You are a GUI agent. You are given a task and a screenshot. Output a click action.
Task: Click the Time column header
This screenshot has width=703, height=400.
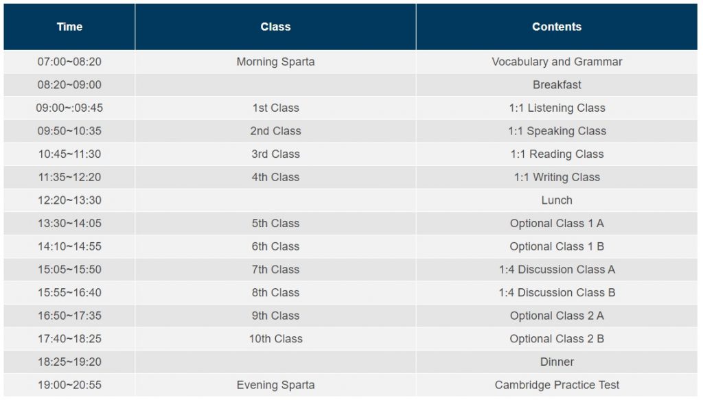pos(69,27)
